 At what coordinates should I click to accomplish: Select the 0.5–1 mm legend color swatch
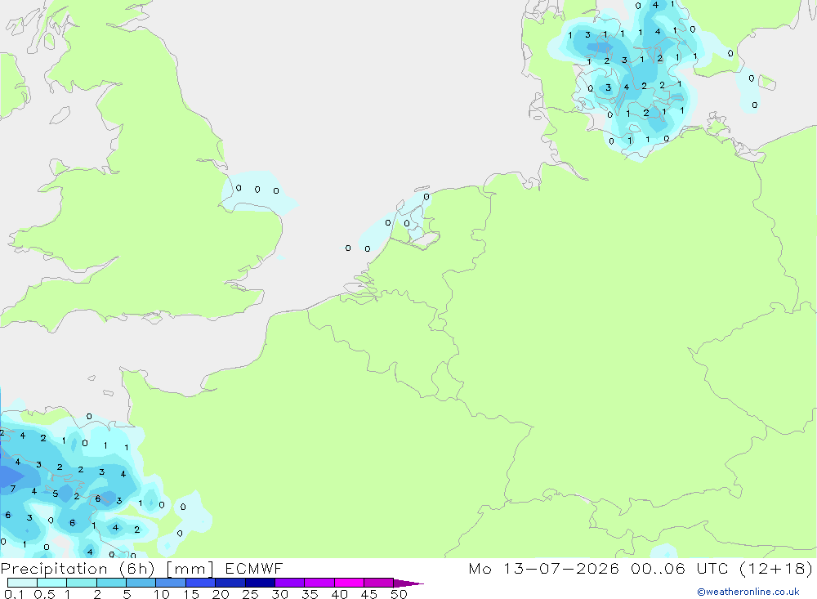pyautogui.click(x=52, y=583)
